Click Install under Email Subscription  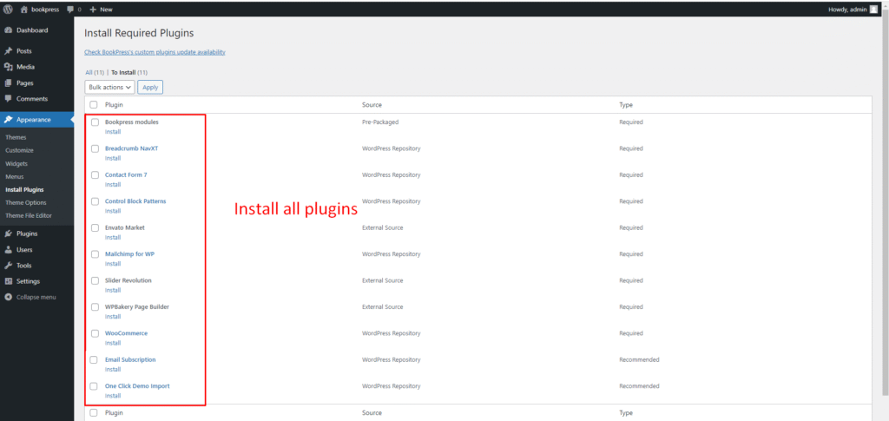point(113,370)
